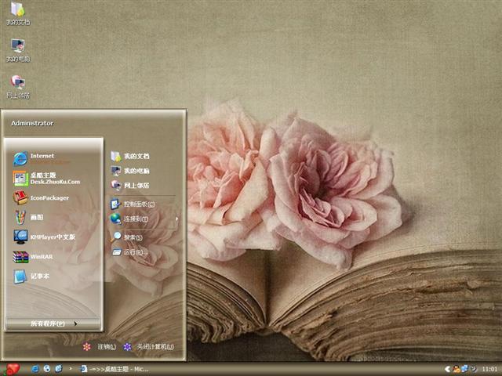Launch KMPlayer中文版

44,237
